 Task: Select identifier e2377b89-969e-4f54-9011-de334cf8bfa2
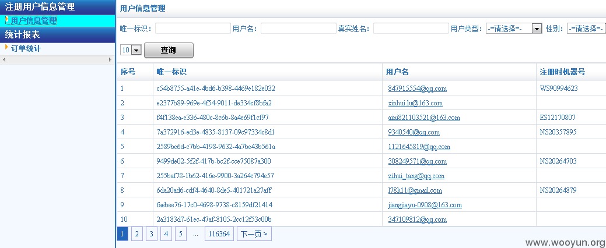(214, 103)
